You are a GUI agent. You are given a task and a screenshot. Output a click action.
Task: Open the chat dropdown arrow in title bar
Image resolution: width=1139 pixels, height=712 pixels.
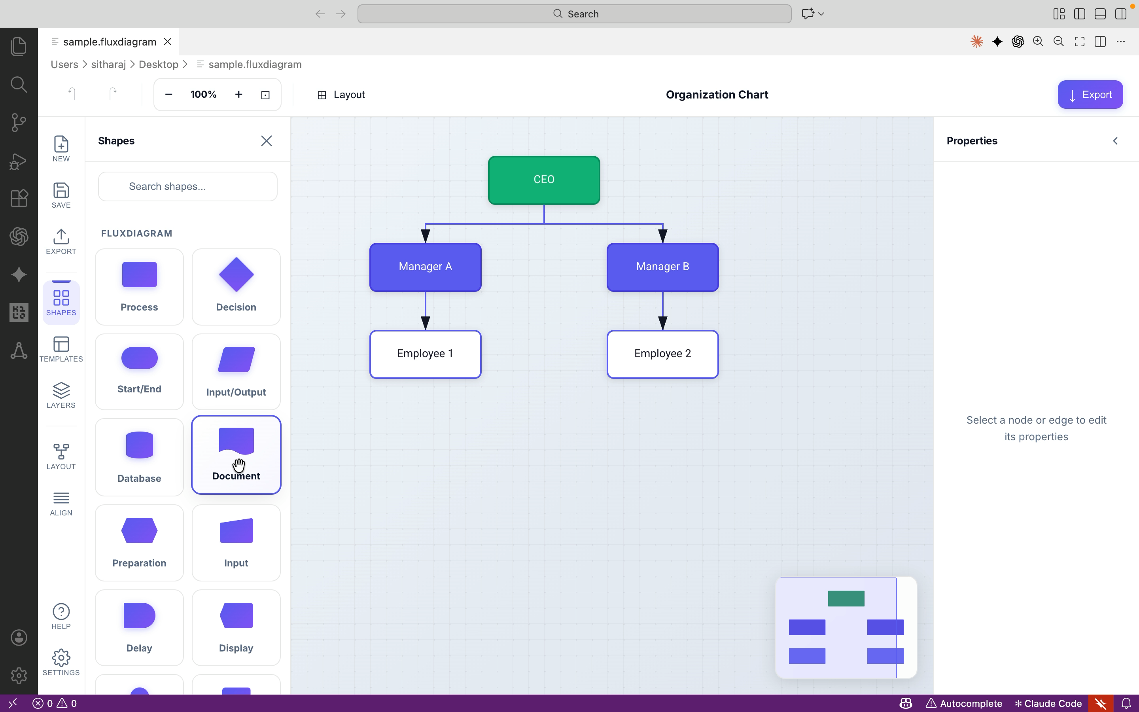pos(821,14)
